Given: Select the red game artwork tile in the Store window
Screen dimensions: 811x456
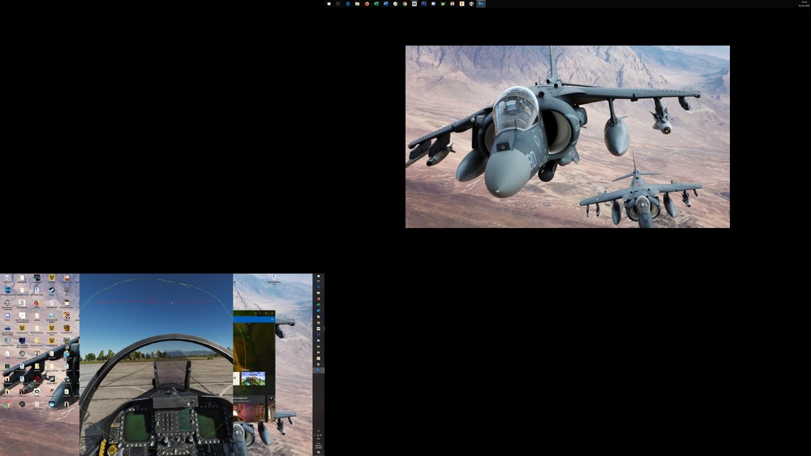Looking at the screenshot, I should 249,412.
